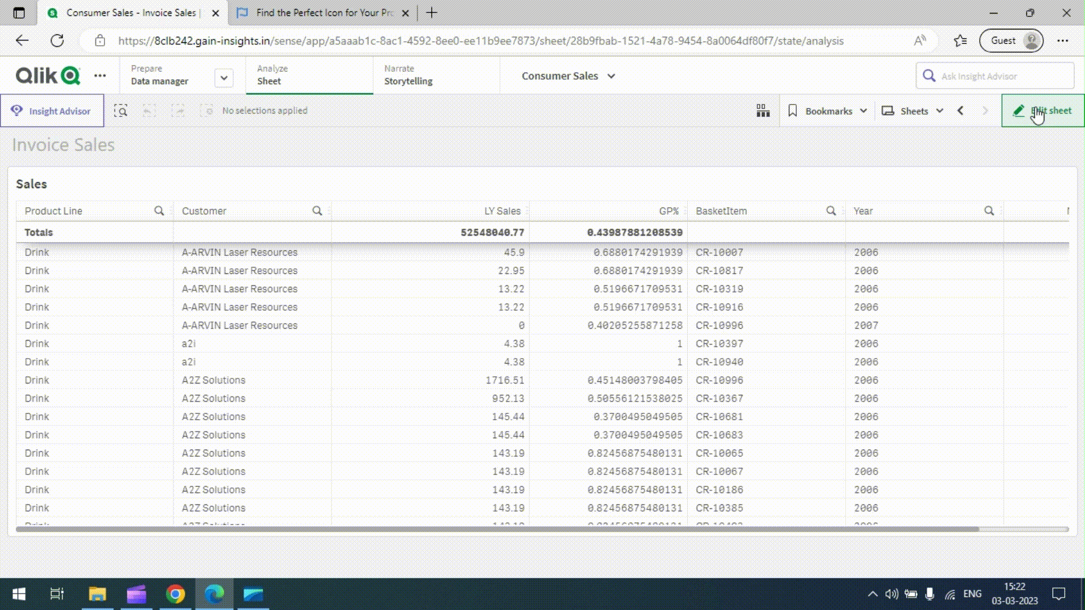View site information lock icon
This screenshot has width=1085, height=610.
point(100,41)
